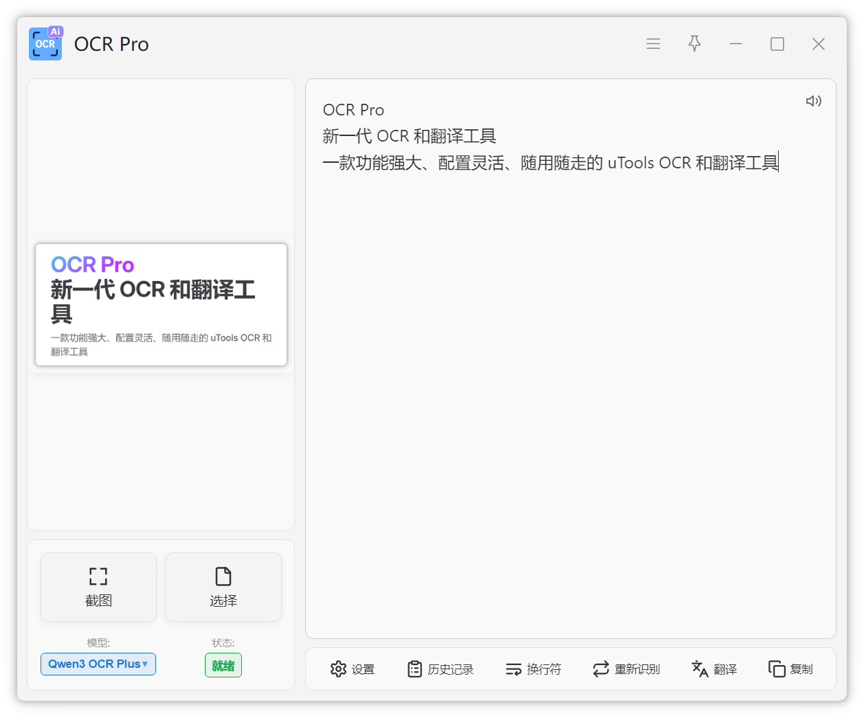Open the hamburger menu in title bar
Screen dimensions: 864x718
pos(653,44)
